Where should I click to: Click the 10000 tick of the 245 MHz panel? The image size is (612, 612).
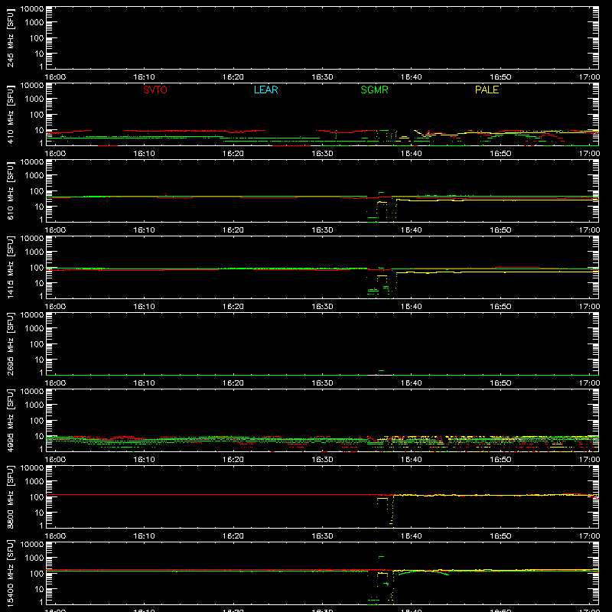pos(32,9)
